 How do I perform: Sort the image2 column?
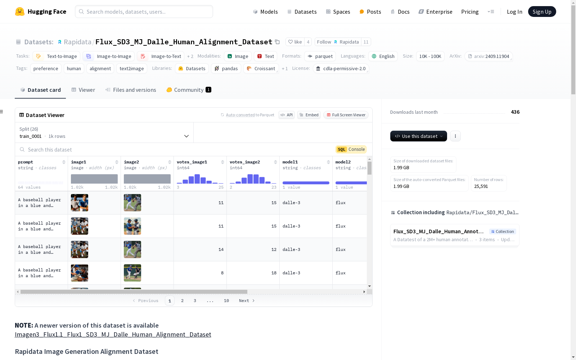170,162
